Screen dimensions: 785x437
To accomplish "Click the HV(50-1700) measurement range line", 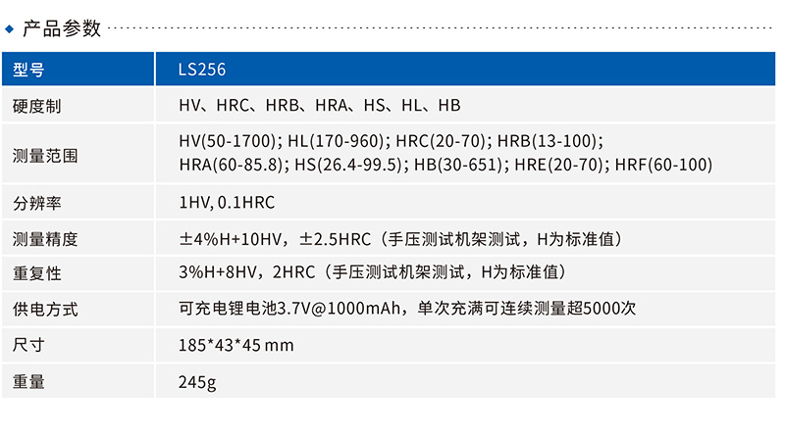I will 391,142.
